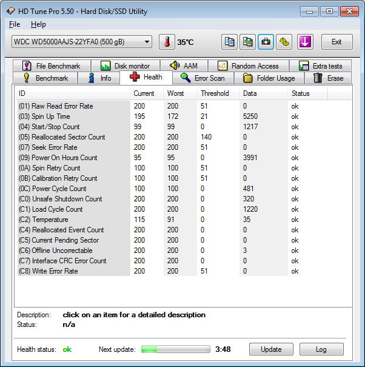365x367 pixels.
Task: Switch to the Benchmark tab
Action: coord(45,78)
